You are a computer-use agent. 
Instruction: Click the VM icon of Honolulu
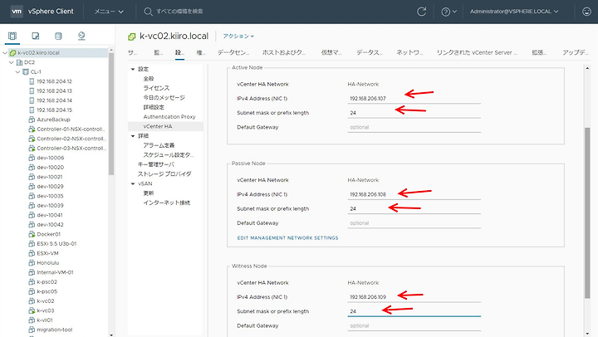[x=32, y=262]
